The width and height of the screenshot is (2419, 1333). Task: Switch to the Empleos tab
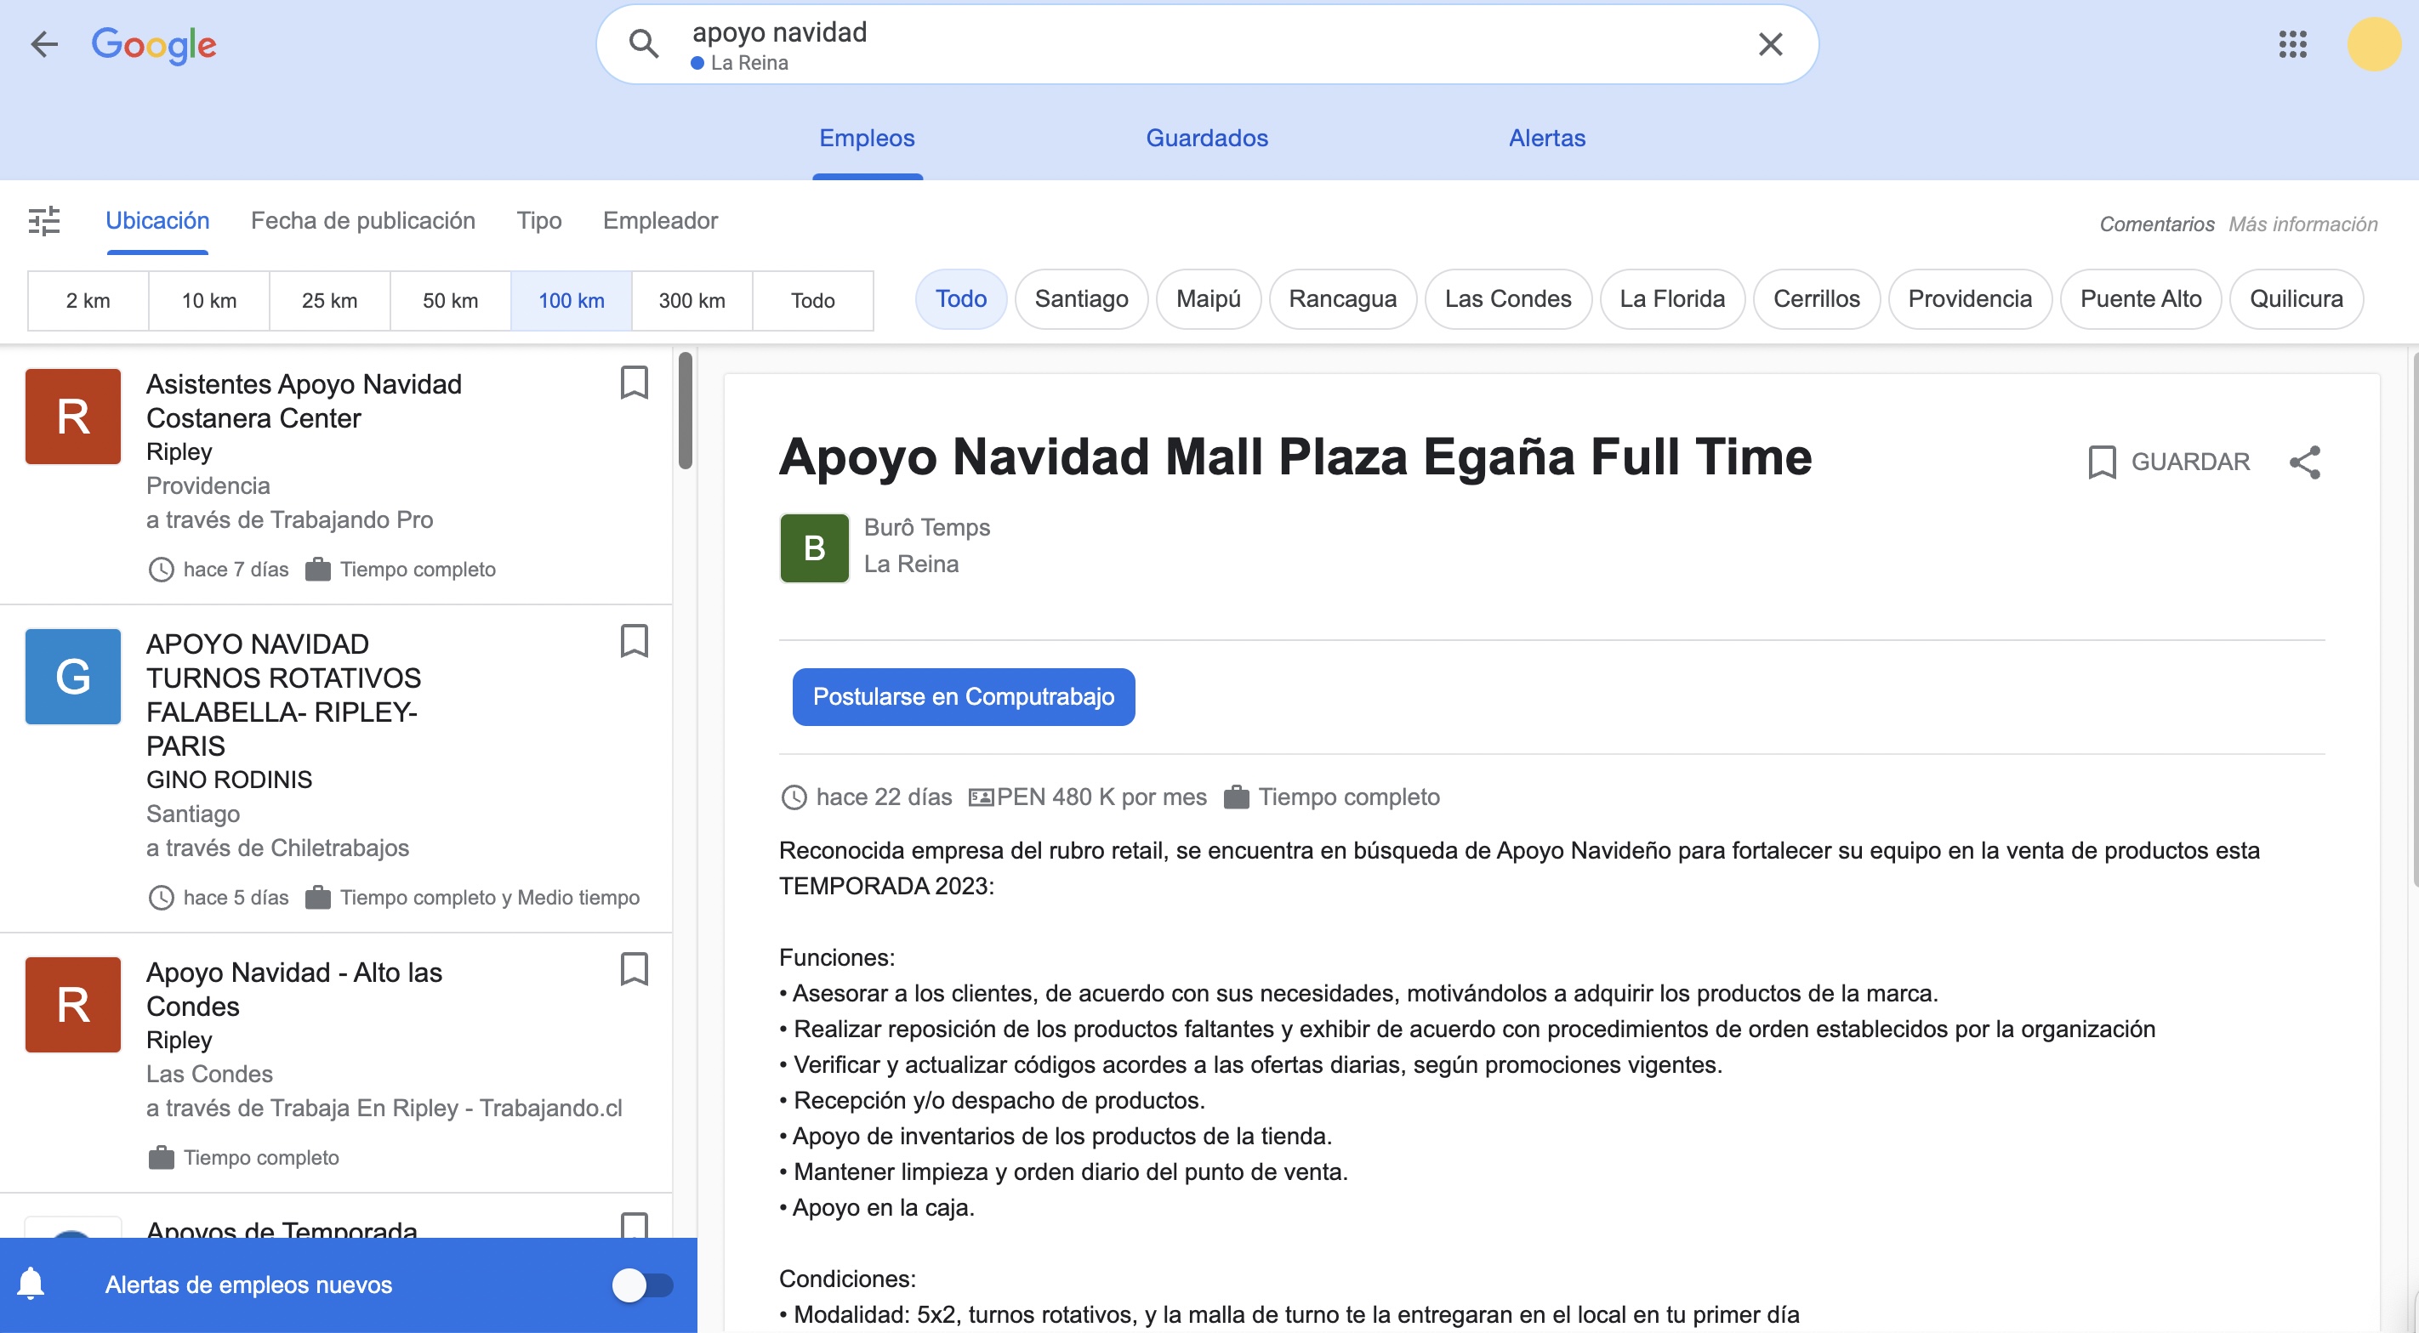(867, 138)
